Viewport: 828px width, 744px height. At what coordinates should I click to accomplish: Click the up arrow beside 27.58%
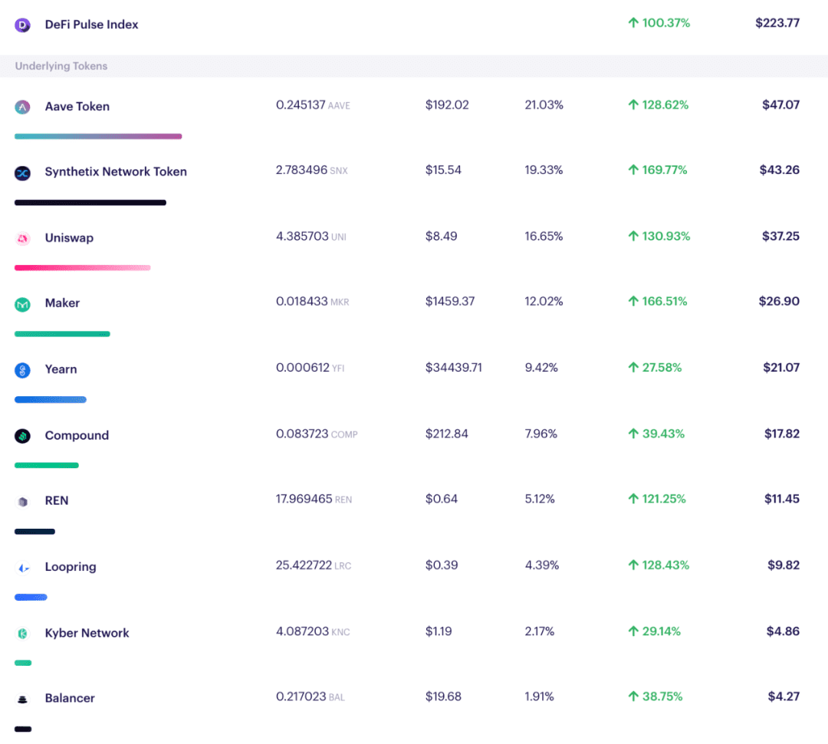(633, 367)
